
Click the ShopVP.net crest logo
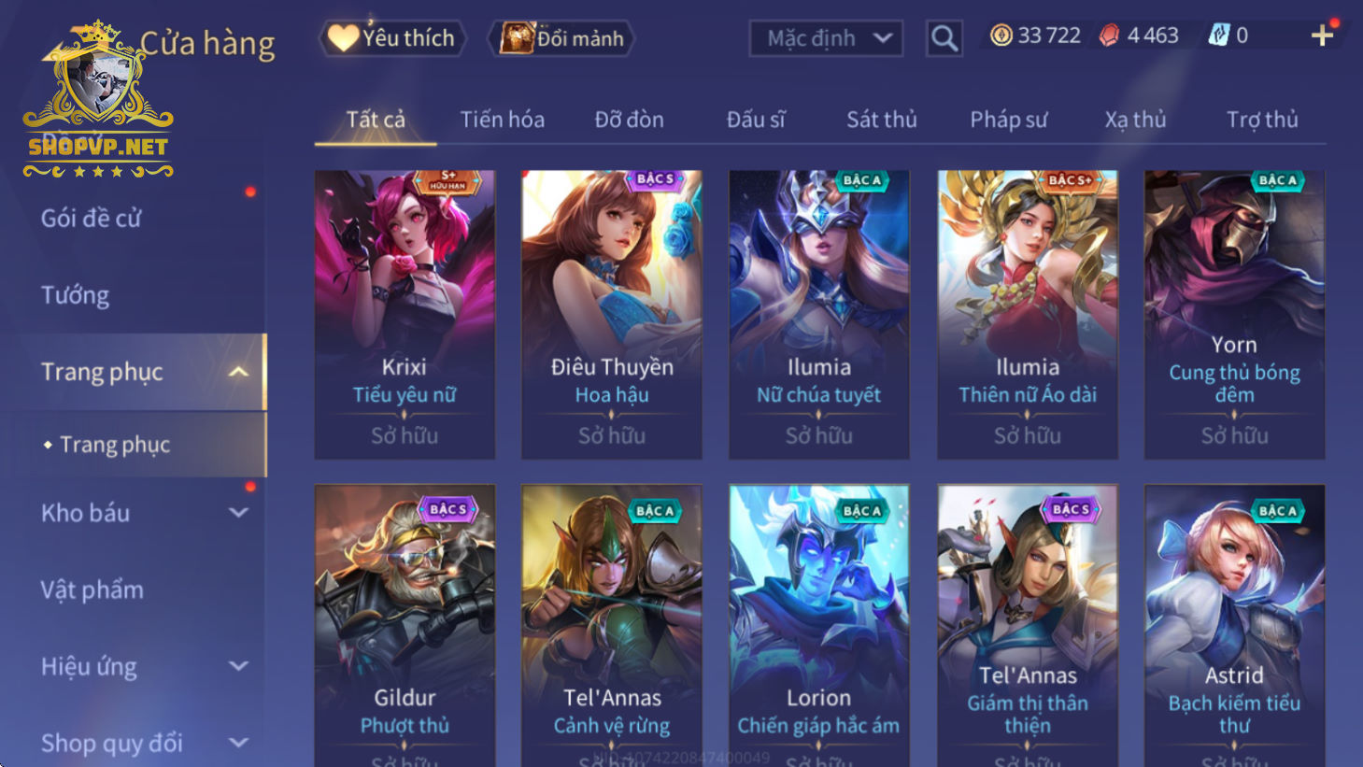(97, 99)
